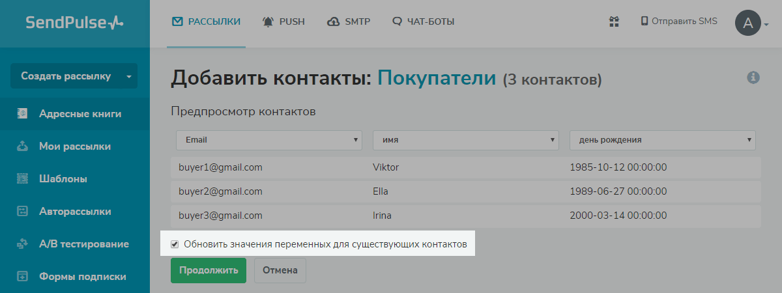Click the Отмена button
The width and height of the screenshot is (782, 293).
click(280, 270)
